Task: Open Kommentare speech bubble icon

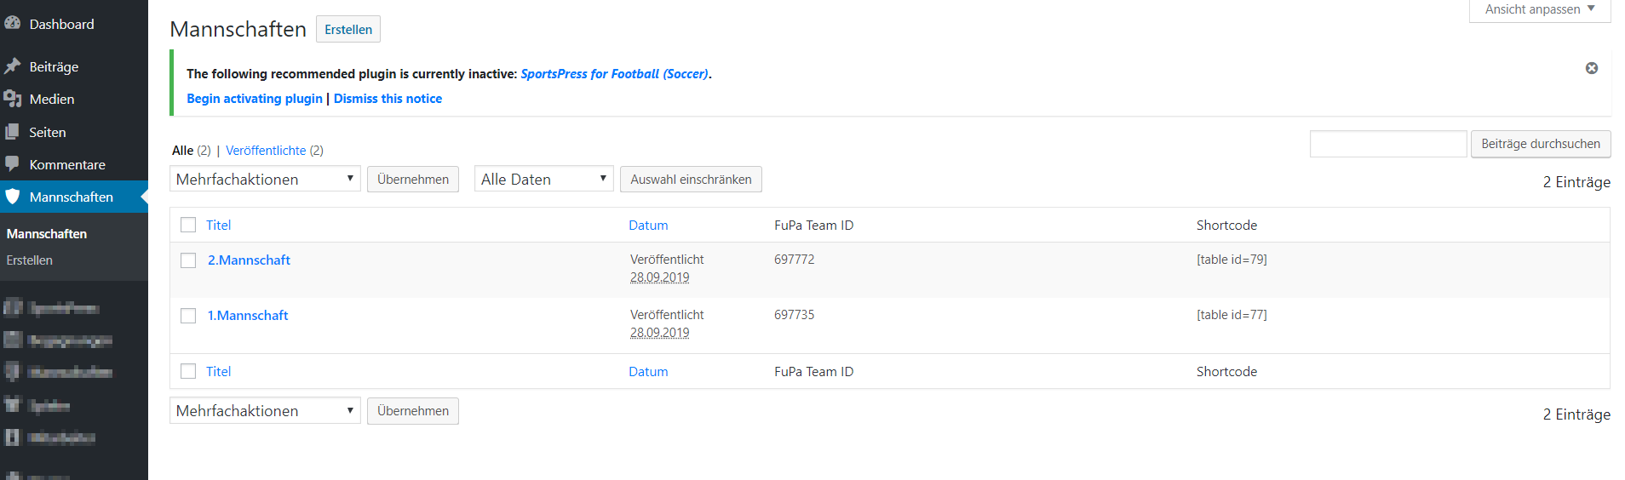Action: coord(13,164)
